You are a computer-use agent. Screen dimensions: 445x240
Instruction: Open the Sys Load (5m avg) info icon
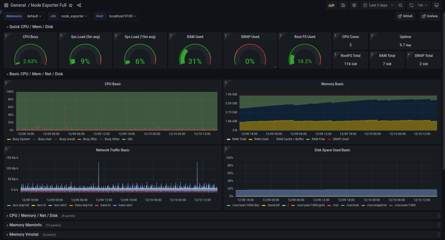tap(61, 35)
